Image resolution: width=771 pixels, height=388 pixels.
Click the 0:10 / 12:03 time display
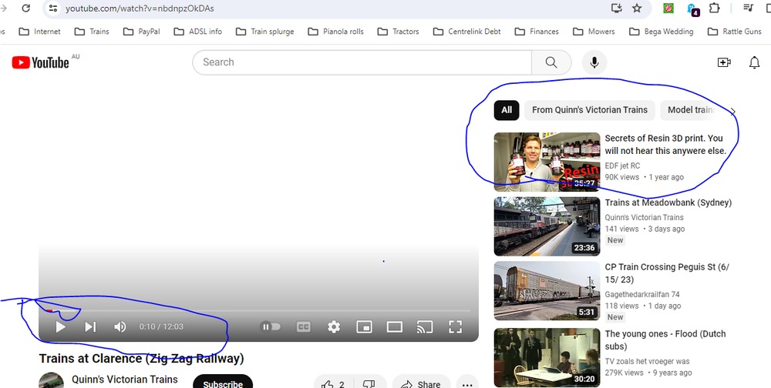click(x=161, y=326)
